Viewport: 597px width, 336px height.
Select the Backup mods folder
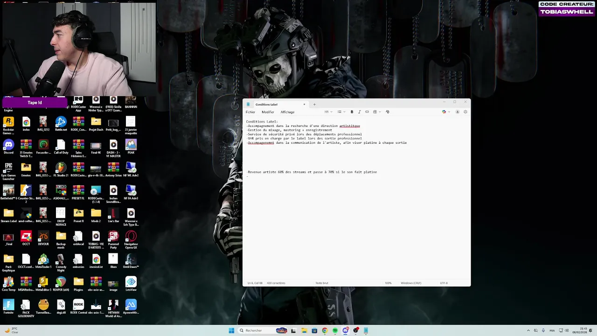point(61,240)
